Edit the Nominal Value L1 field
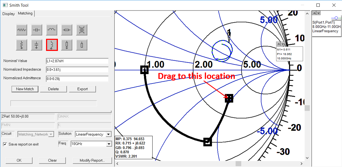Screen dimensions: 342x167 (77, 61)
